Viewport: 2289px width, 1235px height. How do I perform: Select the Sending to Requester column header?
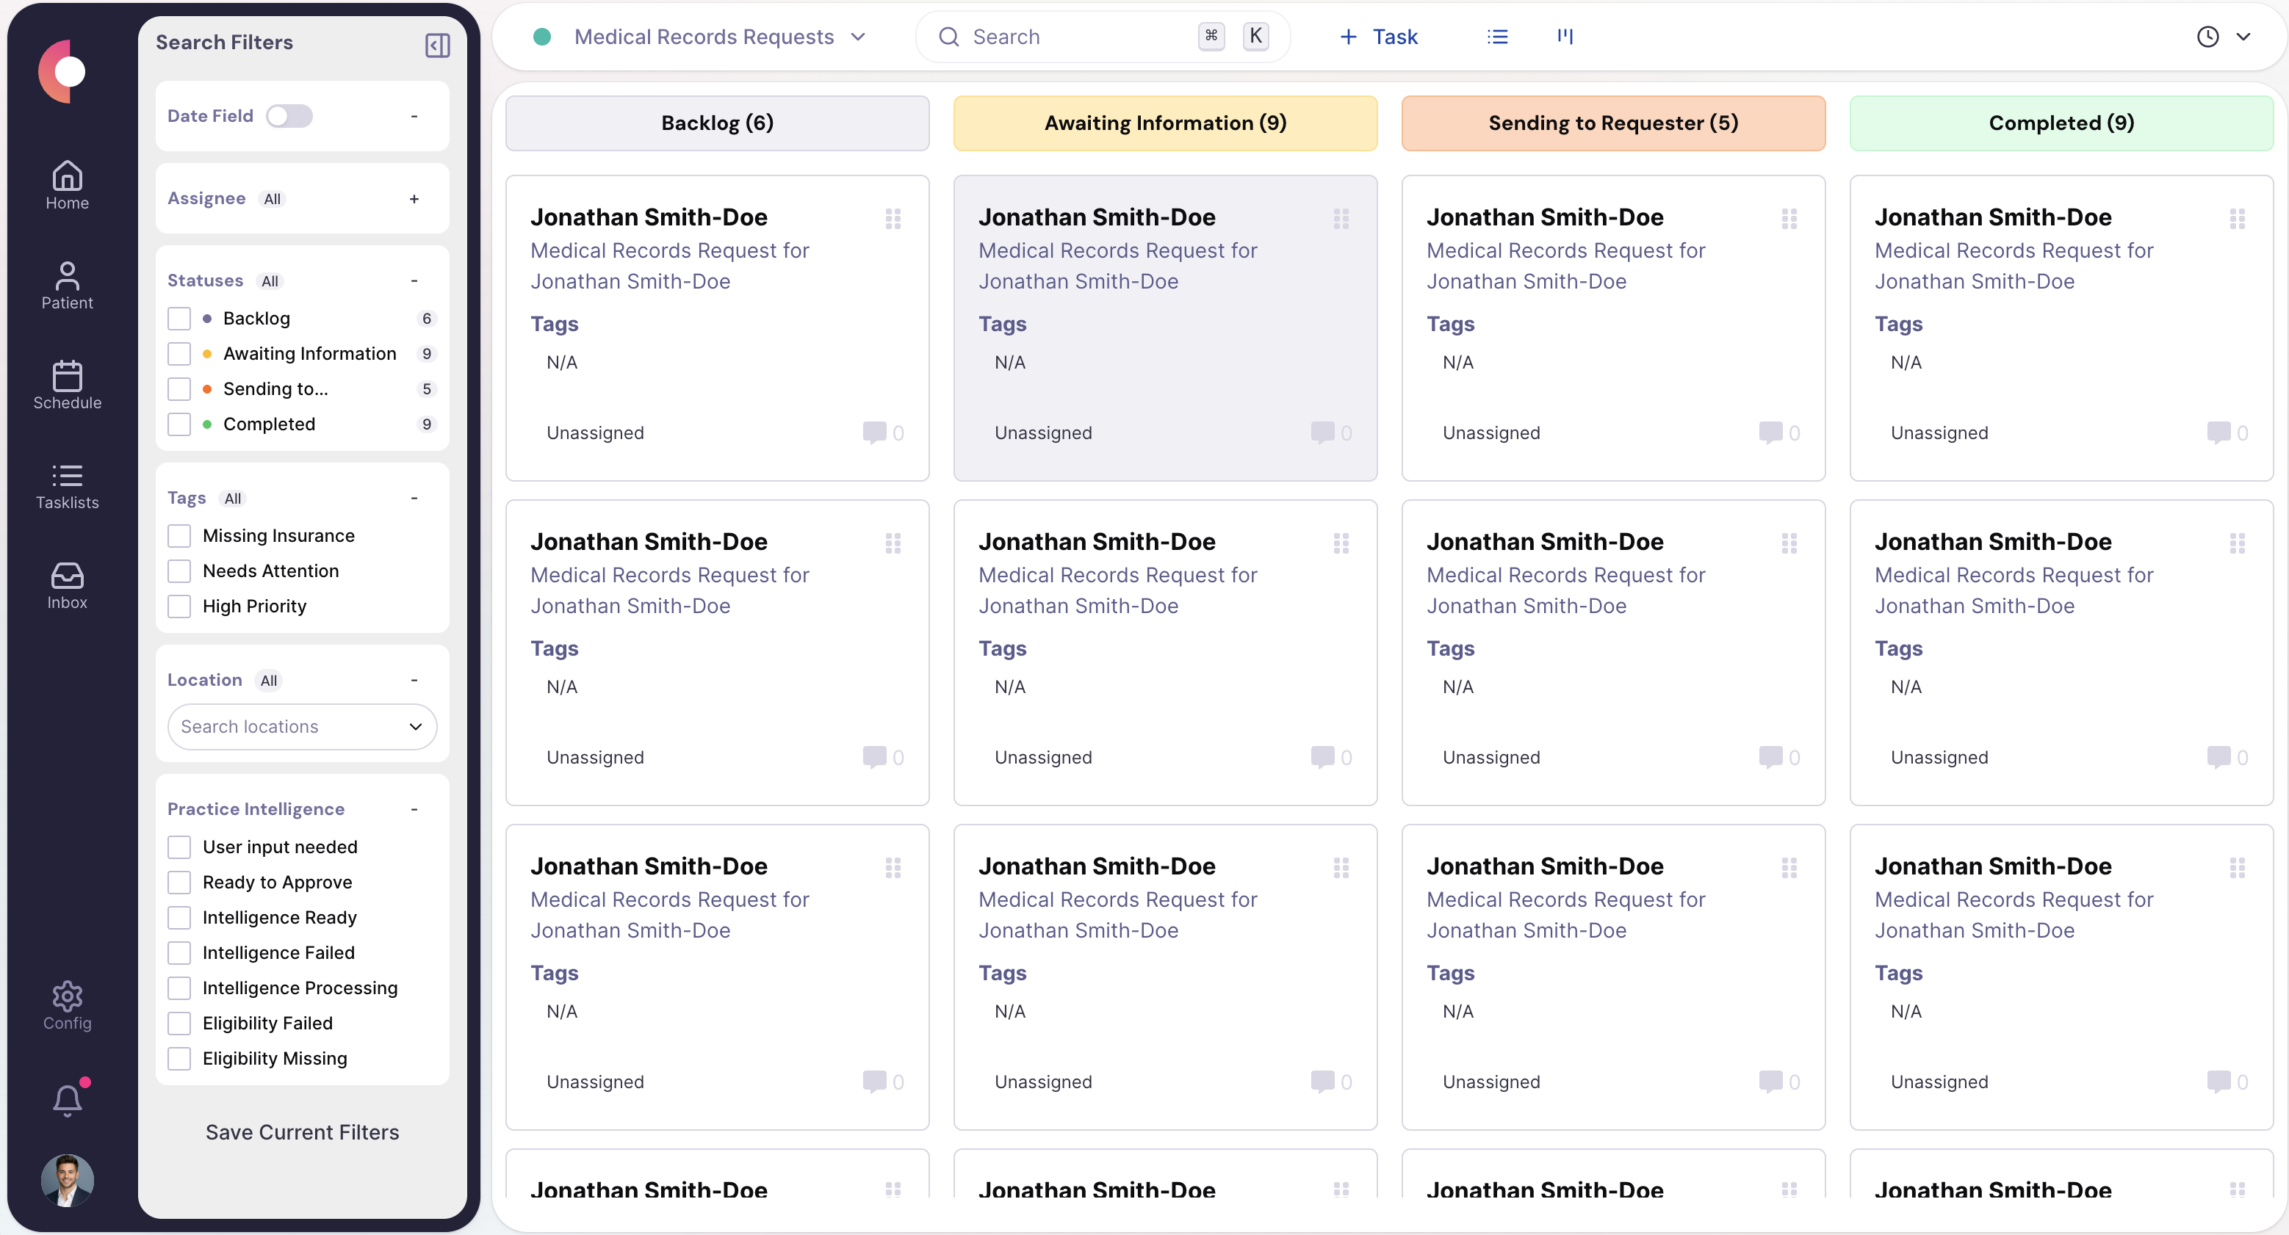point(1612,123)
